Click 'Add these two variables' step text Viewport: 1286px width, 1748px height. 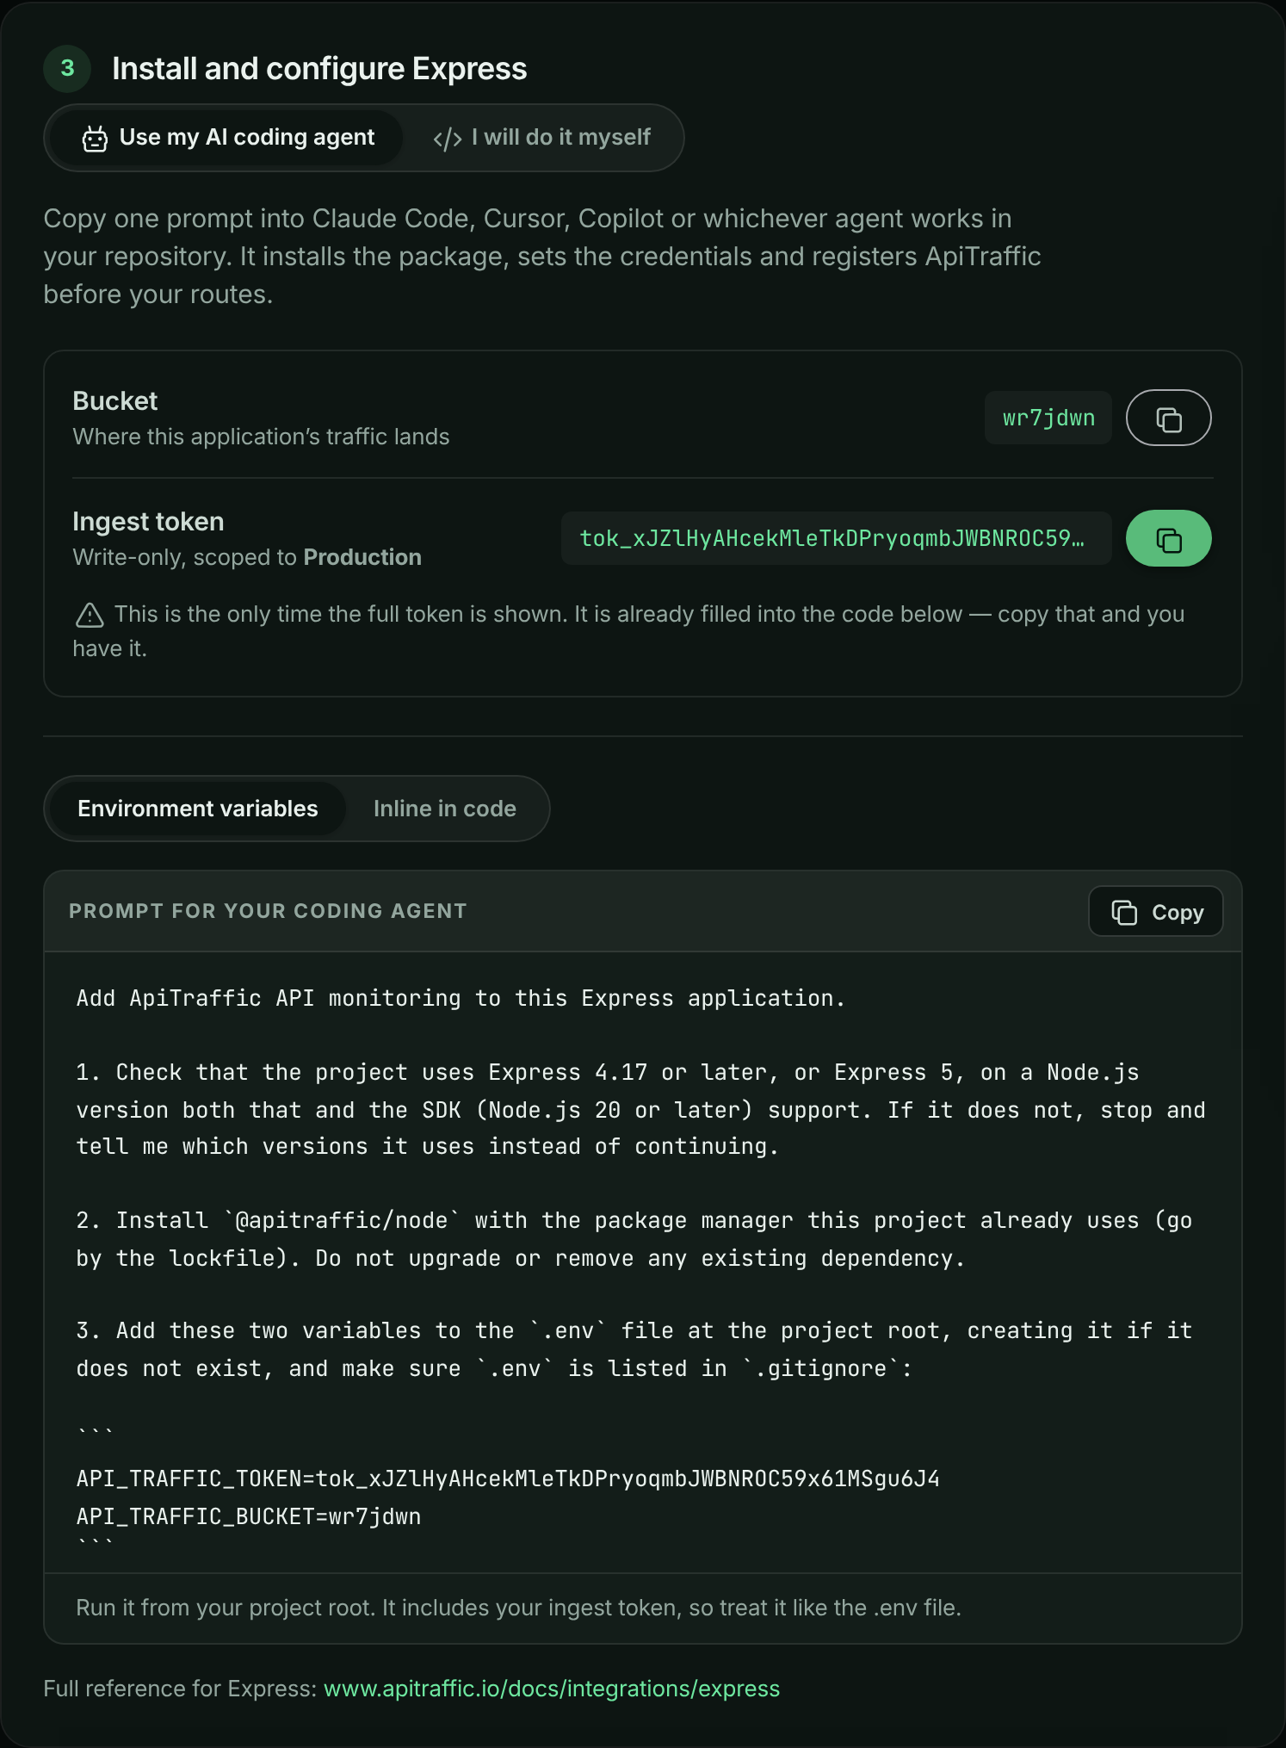point(634,1349)
